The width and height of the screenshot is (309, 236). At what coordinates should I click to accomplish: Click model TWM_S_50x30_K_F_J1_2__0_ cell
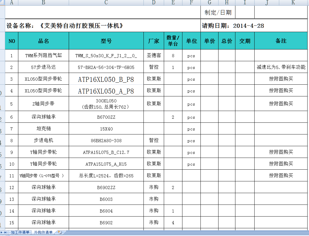[106, 55]
